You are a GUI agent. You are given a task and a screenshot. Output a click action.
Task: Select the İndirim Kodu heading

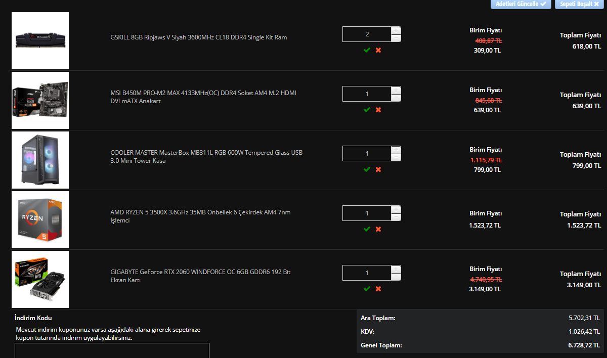click(x=33, y=318)
